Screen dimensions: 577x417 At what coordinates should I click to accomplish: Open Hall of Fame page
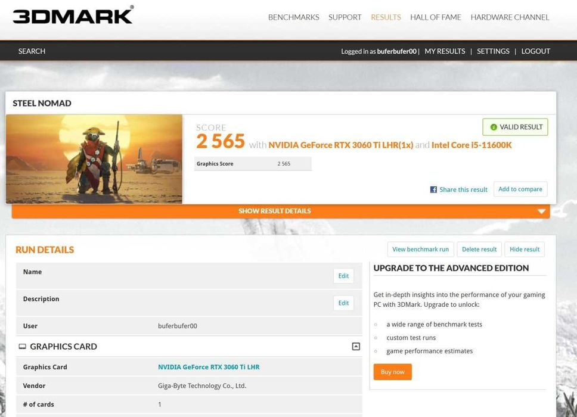click(436, 17)
